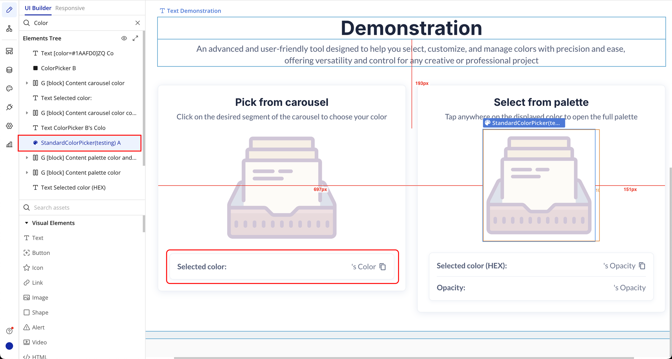The height and width of the screenshot is (359, 672).
Task: Collapse the Visual Elements section
Action: click(x=27, y=223)
